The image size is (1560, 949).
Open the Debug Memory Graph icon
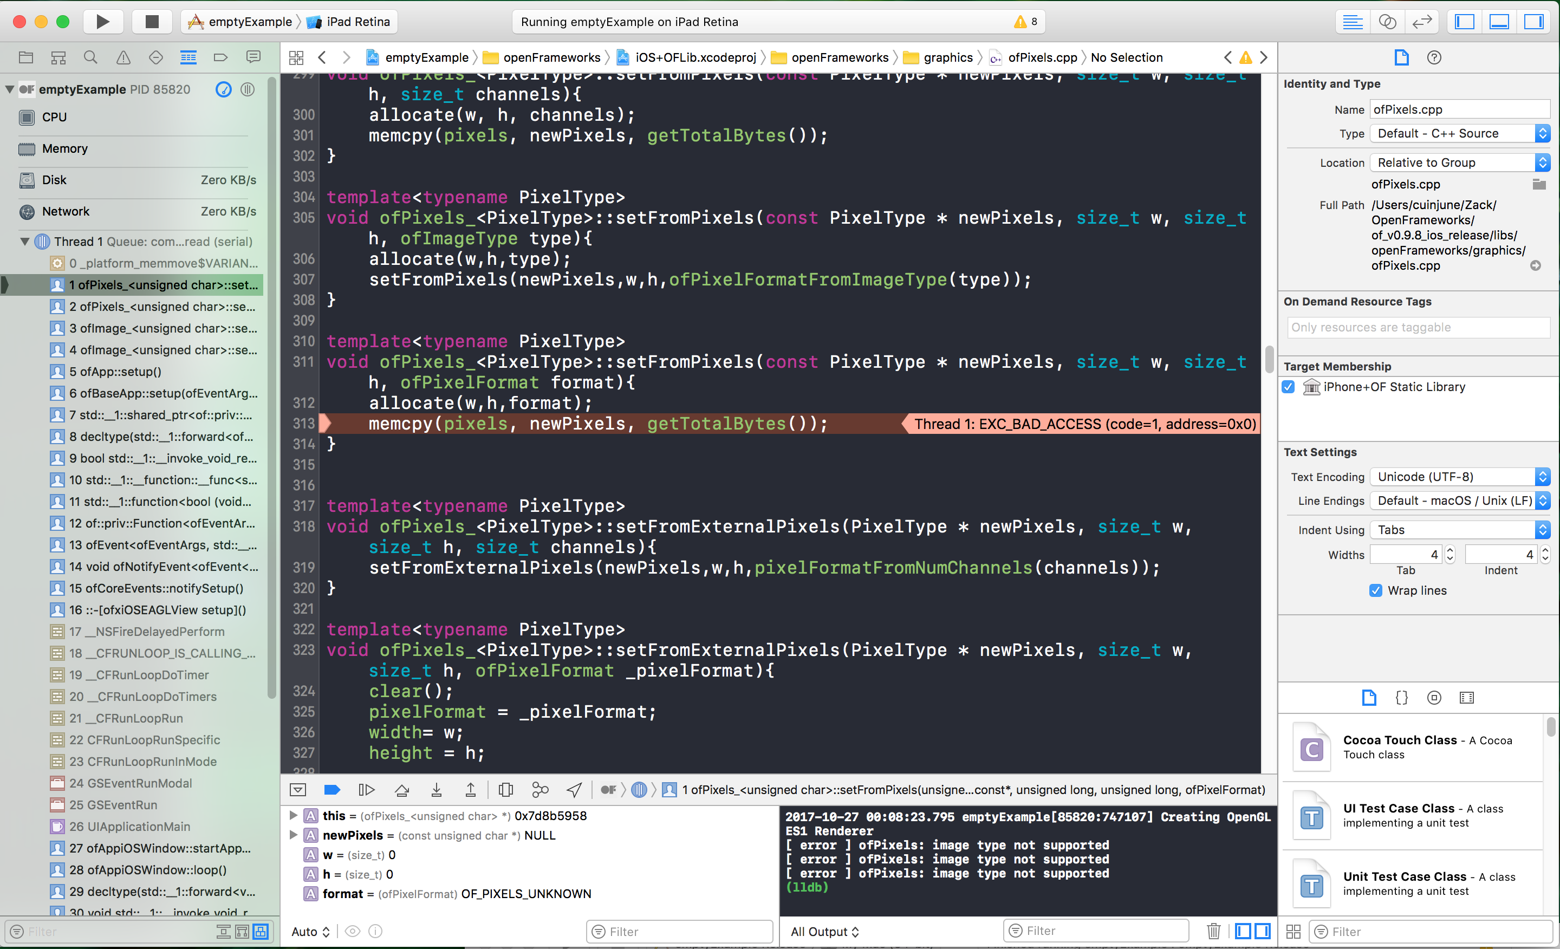540,789
